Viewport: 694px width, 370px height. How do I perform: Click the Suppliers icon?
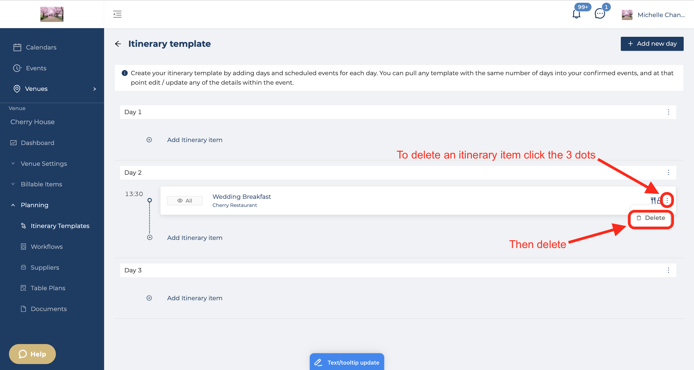coord(24,267)
